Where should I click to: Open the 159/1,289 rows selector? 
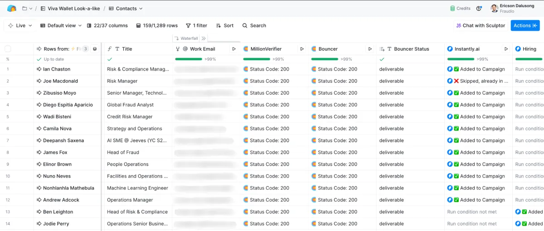coord(157,26)
